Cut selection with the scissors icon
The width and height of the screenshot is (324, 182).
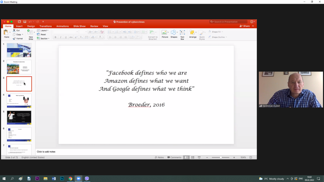pos(14,30)
